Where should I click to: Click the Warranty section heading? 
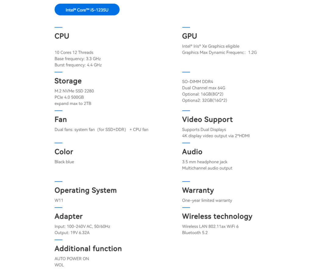pyautogui.click(x=198, y=190)
